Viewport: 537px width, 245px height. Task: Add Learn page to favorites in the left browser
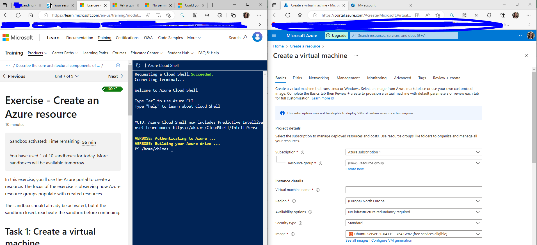168,15
